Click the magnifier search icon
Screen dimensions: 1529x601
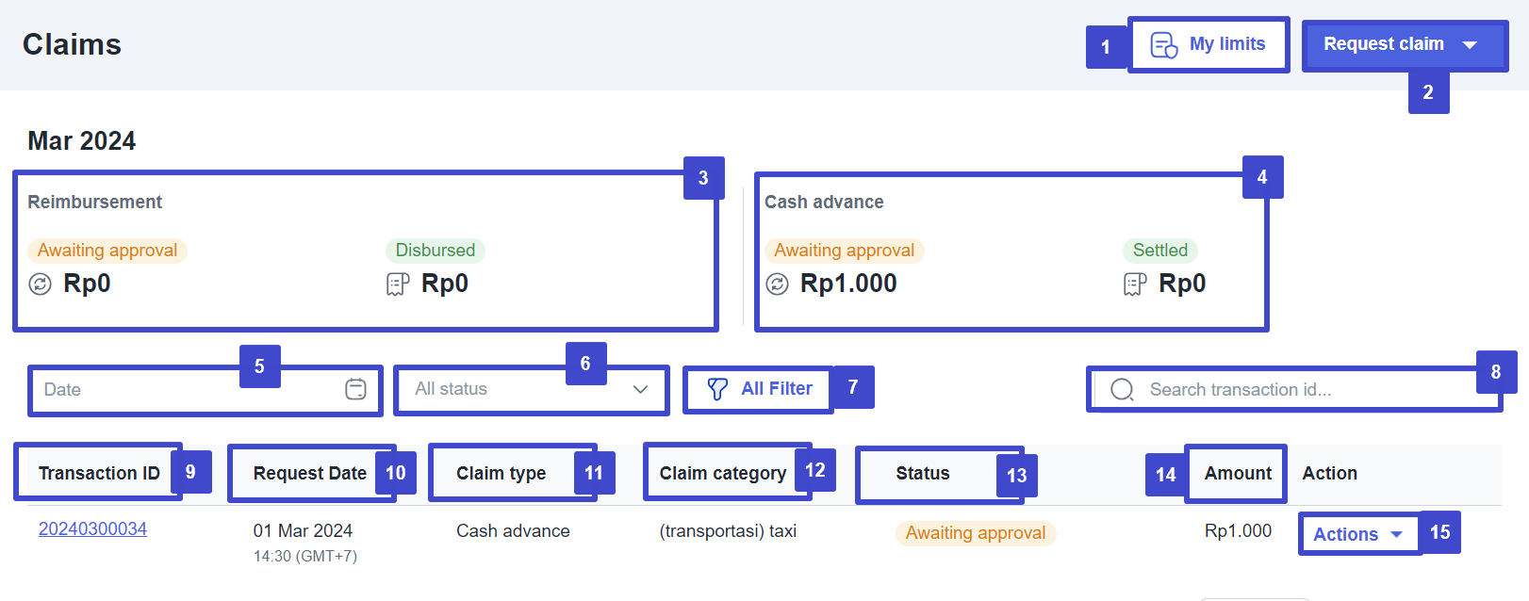1122,390
